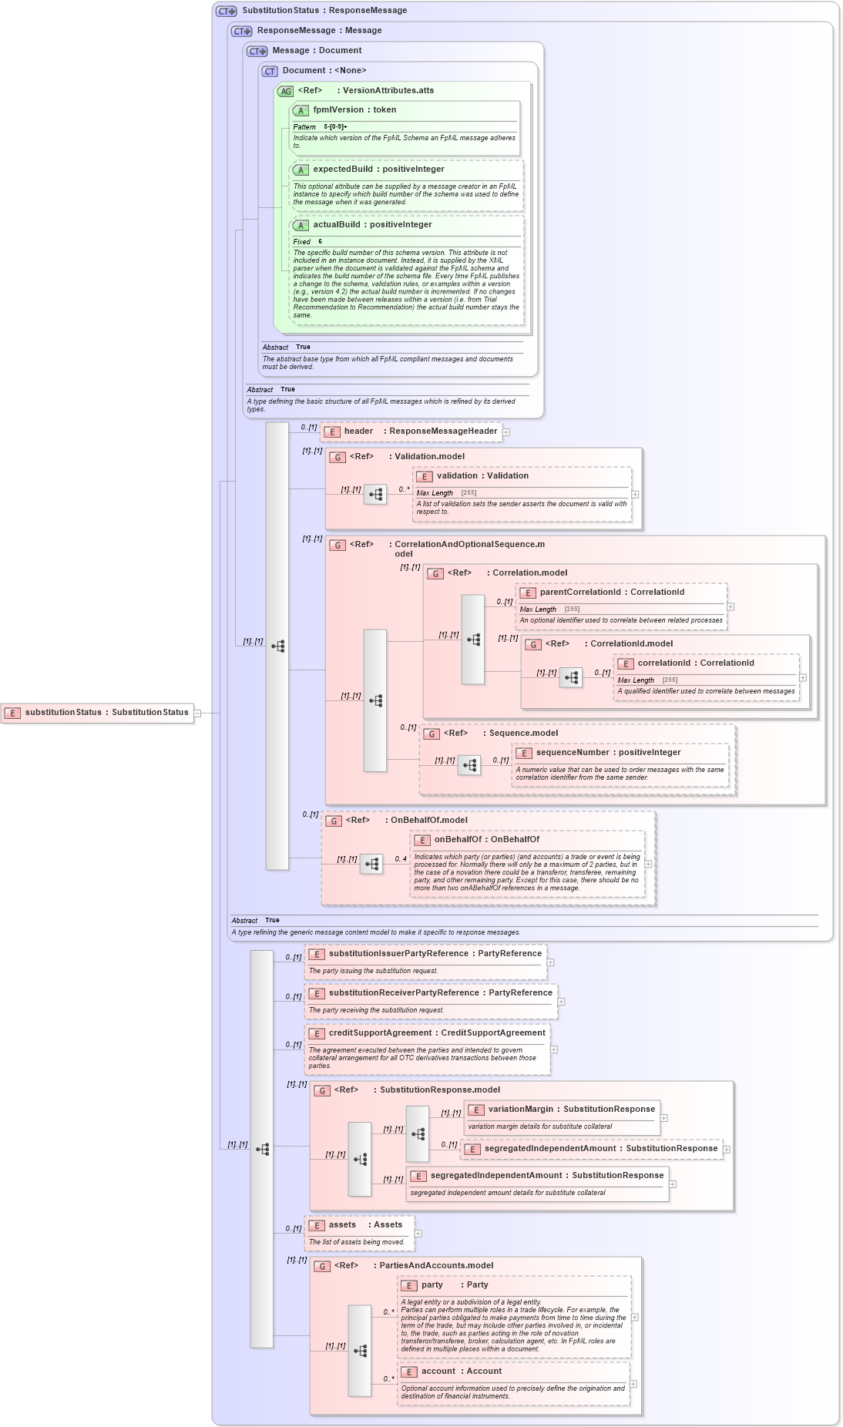The width and height of the screenshot is (843, 1427).
Task: Click the CT icon of ResponseMessage type
Action: coord(242,31)
